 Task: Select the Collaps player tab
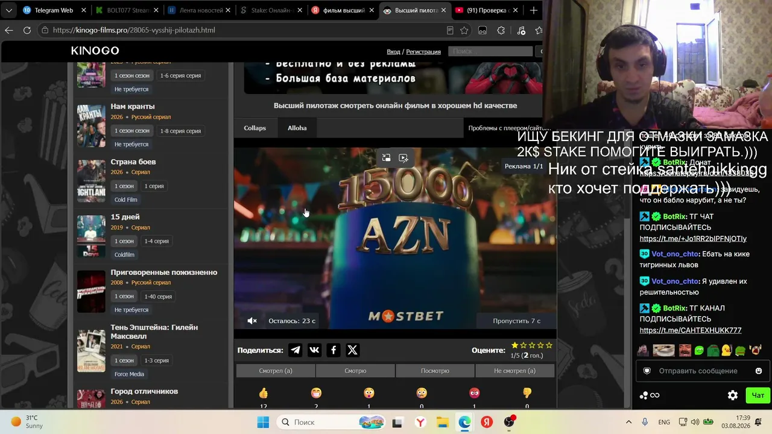coord(255,128)
